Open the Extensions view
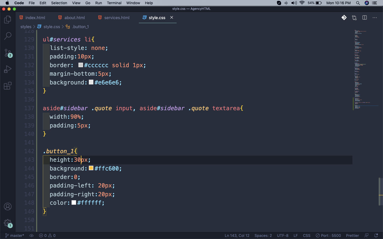383x239 pixels. [x=8, y=86]
